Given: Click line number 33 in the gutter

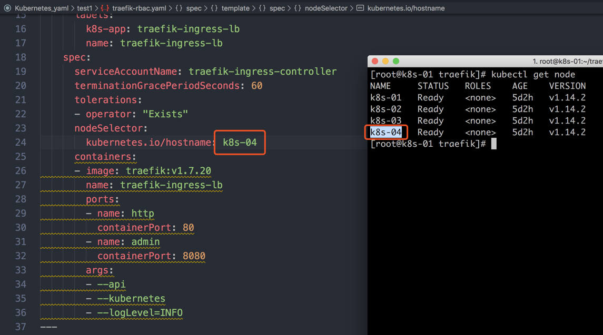Looking at the screenshot, I should tap(21, 270).
